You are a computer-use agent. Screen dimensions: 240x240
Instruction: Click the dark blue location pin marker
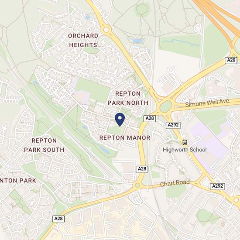(120, 120)
